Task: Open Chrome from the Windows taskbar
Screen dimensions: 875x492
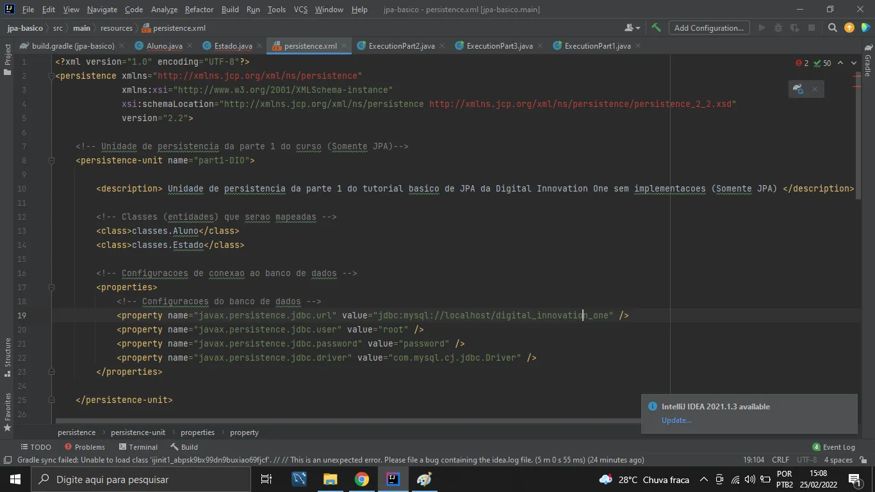Action: coord(362,479)
